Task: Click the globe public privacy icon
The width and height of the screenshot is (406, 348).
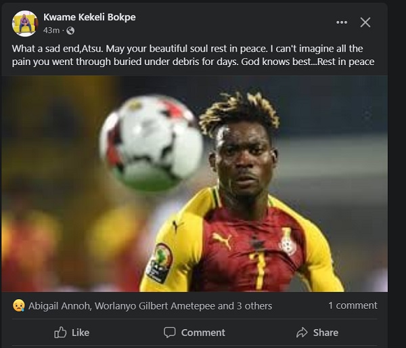Action: 70,31
